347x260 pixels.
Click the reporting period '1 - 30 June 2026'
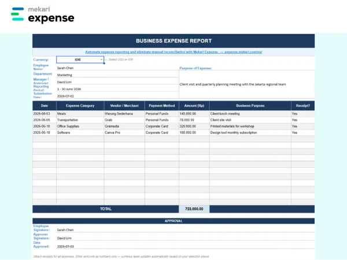click(x=69, y=89)
